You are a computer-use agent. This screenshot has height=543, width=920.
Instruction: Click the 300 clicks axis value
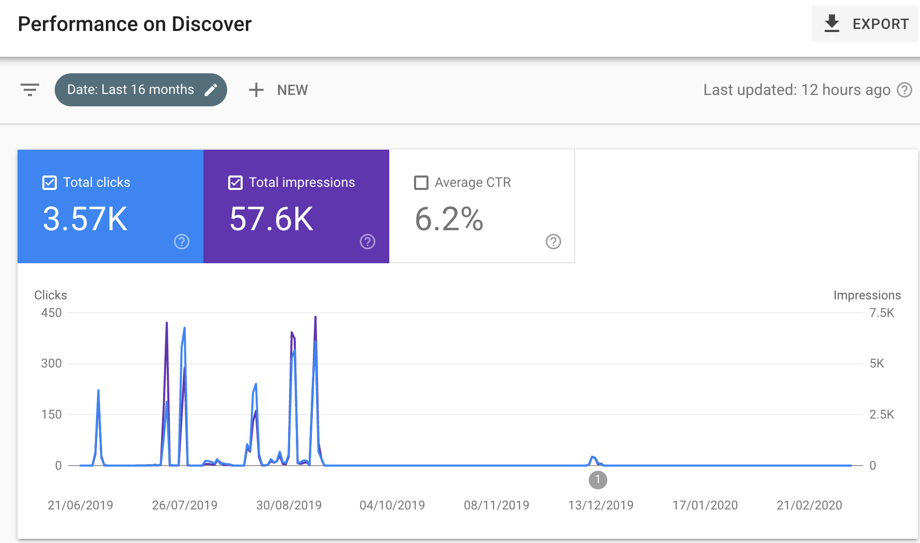[52, 363]
